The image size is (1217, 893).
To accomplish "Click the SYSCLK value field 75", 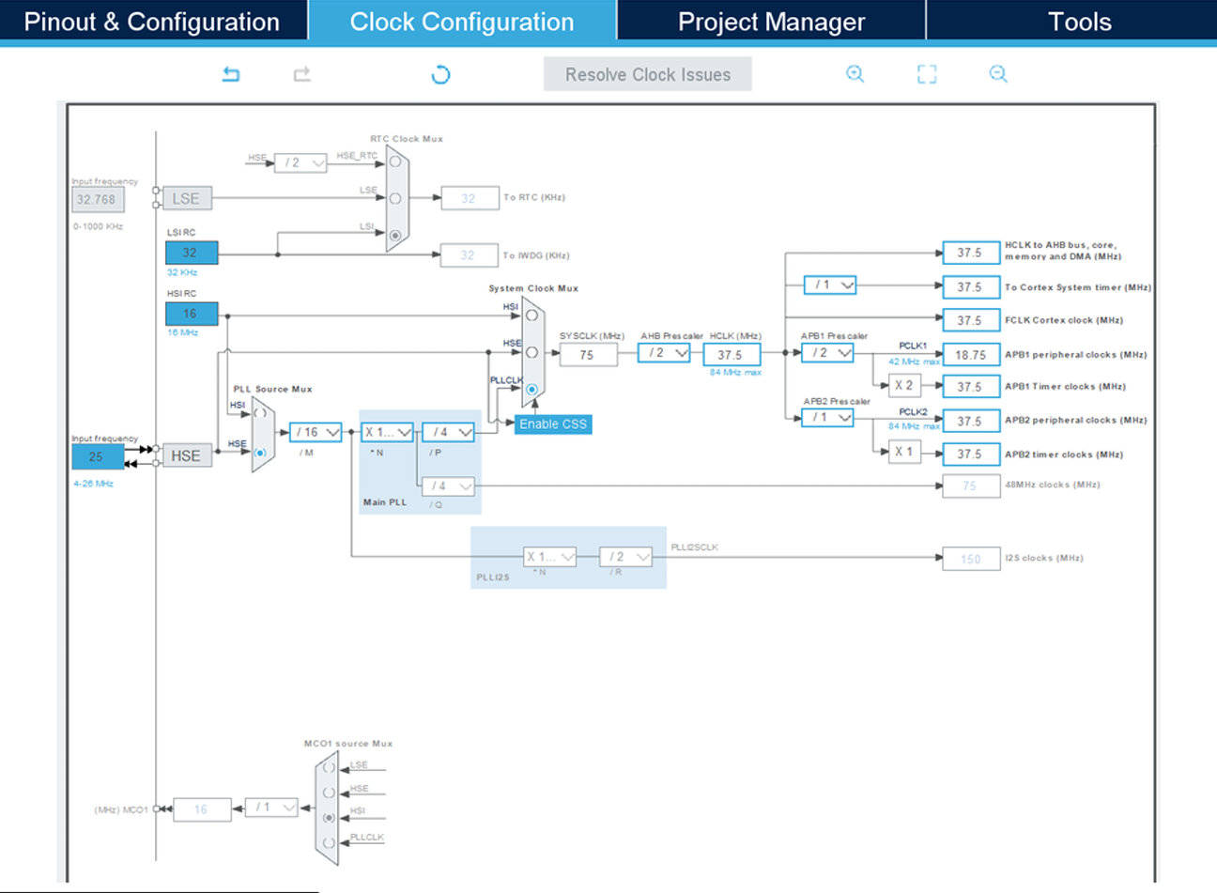I will 589,354.
